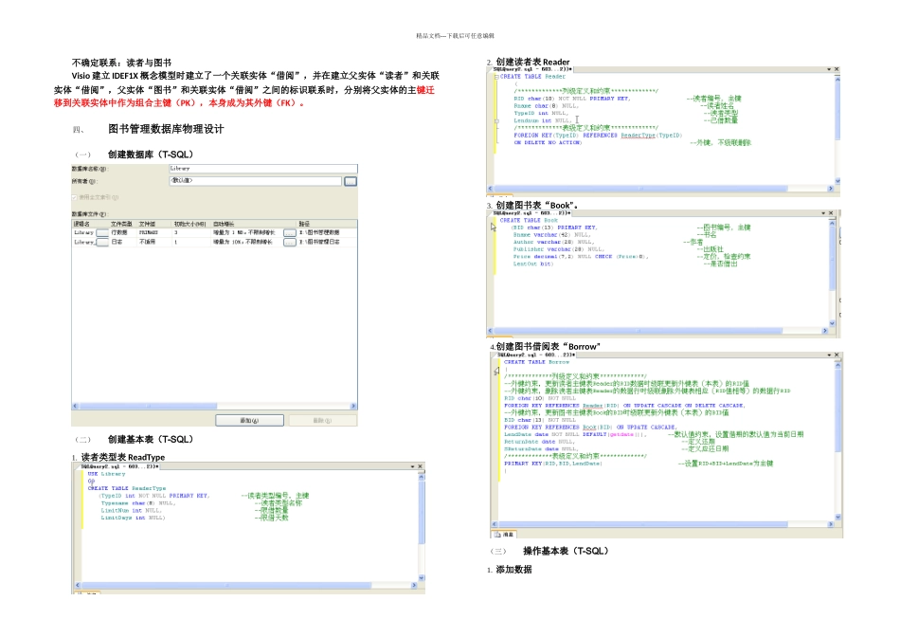Click the Add button in database dialog
The height and width of the screenshot is (637, 900).
click(248, 420)
